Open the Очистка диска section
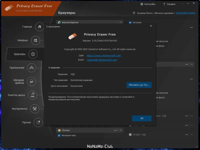The image size is (200, 150). tap(33, 95)
